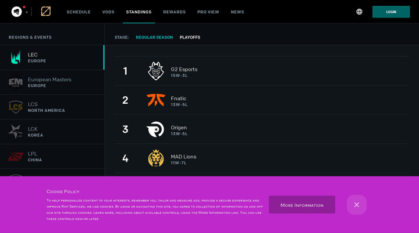This screenshot has width=419, height=233.
Task: Select the LCS shield logo
Action: (16, 107)
